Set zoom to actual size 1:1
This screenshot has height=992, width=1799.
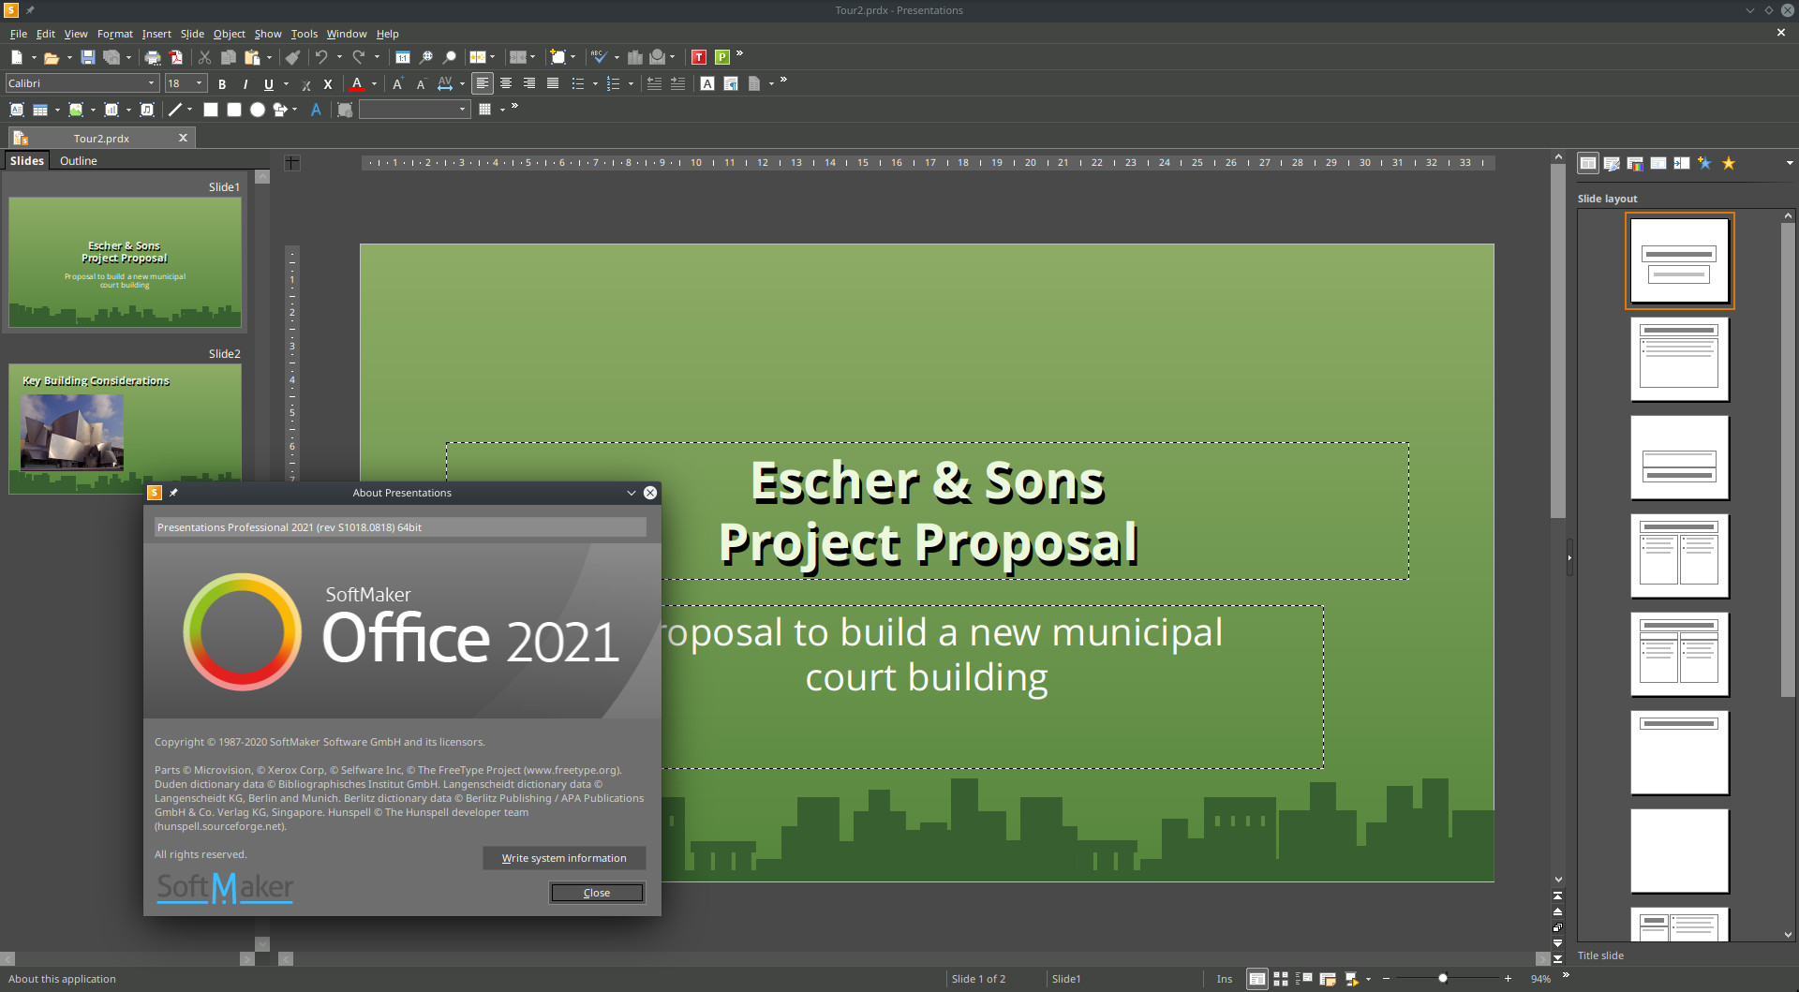click(x=403, y=57)
